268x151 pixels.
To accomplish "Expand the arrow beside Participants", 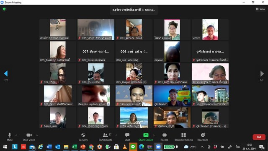I will point(116,135).
